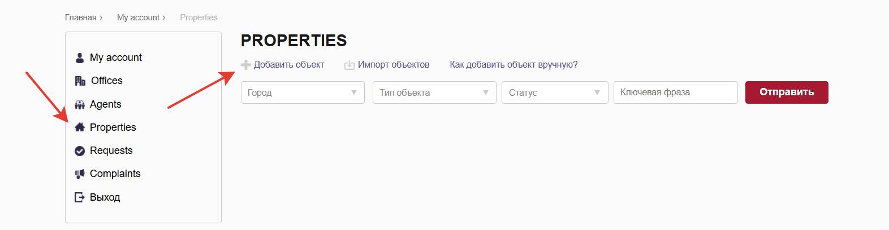Click the Offices building icon
Screen dimensions: 889x230
click(x=80, y=81)
